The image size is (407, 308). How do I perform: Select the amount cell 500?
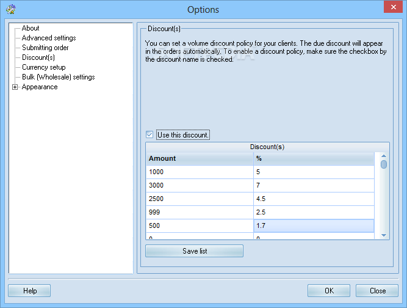coord(200,226)
